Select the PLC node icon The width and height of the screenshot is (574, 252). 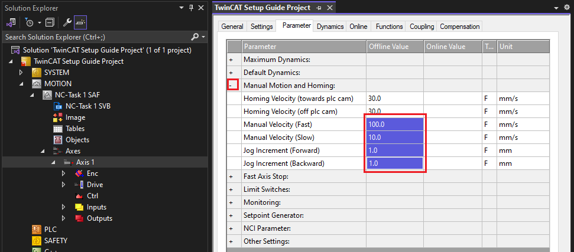pyautogui.click(x=36, y=230)
